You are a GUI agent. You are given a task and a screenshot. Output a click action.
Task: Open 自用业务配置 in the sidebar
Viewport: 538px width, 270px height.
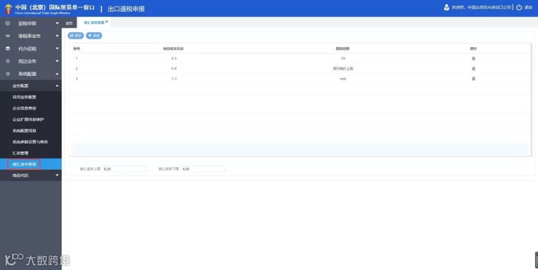[24, 97]
